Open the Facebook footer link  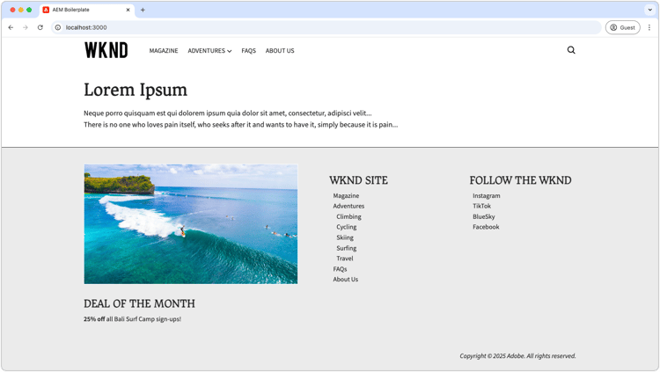pyautogui.click(x=486, y=227)
